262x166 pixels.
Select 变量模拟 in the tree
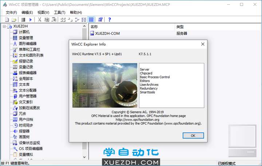point(26,154)
